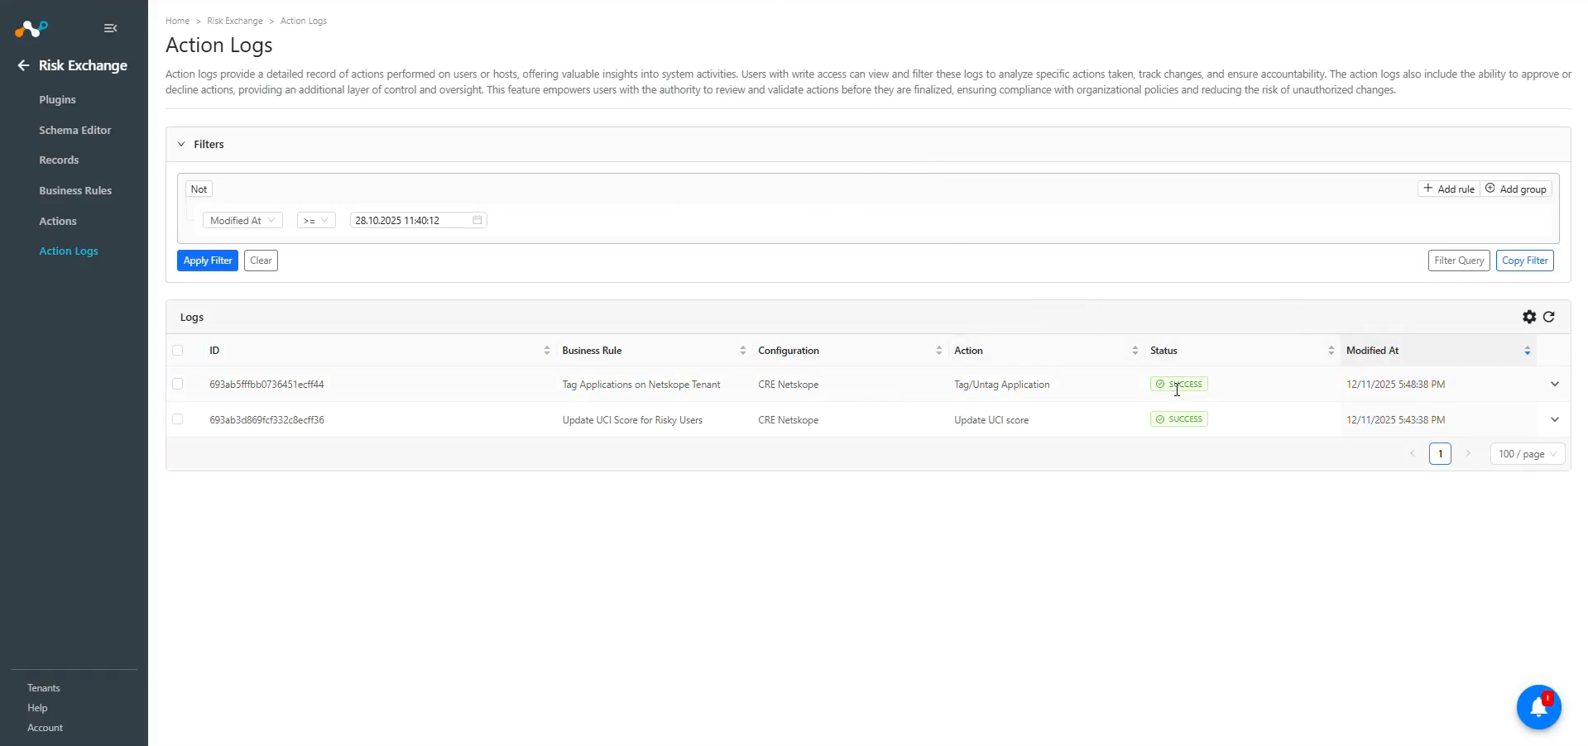Open Schema Editor in sidebar

coord(74,130)
